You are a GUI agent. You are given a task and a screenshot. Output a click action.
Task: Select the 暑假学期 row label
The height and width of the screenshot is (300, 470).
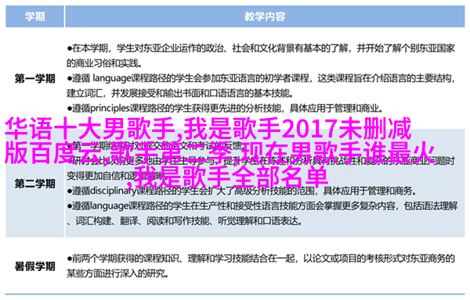[x=34, y=266]
